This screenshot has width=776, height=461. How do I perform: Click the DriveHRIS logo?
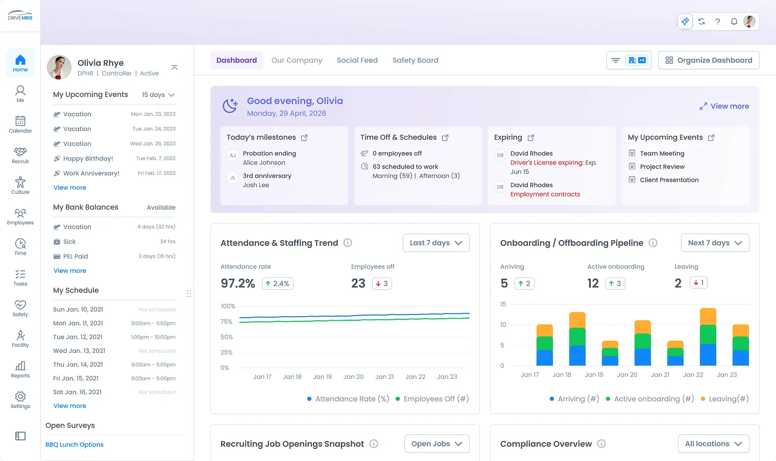[x=20, y=15]
